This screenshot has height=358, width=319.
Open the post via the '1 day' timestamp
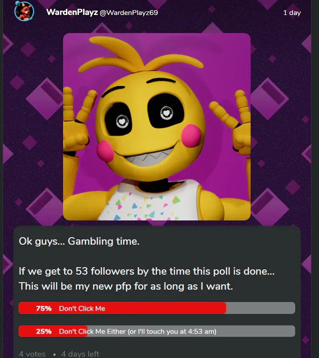point(292,12)
